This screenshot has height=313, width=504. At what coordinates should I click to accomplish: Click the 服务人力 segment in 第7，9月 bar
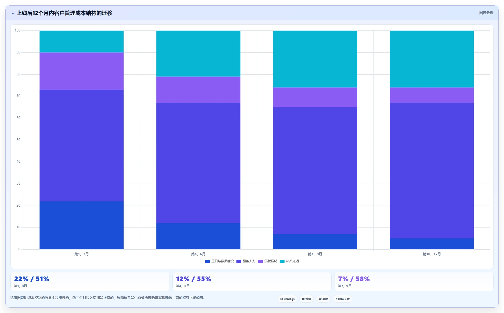pyautogui.click(x=315, y=171)
